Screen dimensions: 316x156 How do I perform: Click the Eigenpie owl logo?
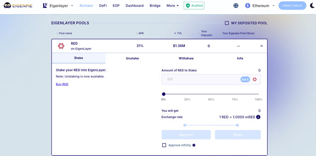(x=8, y=5)
